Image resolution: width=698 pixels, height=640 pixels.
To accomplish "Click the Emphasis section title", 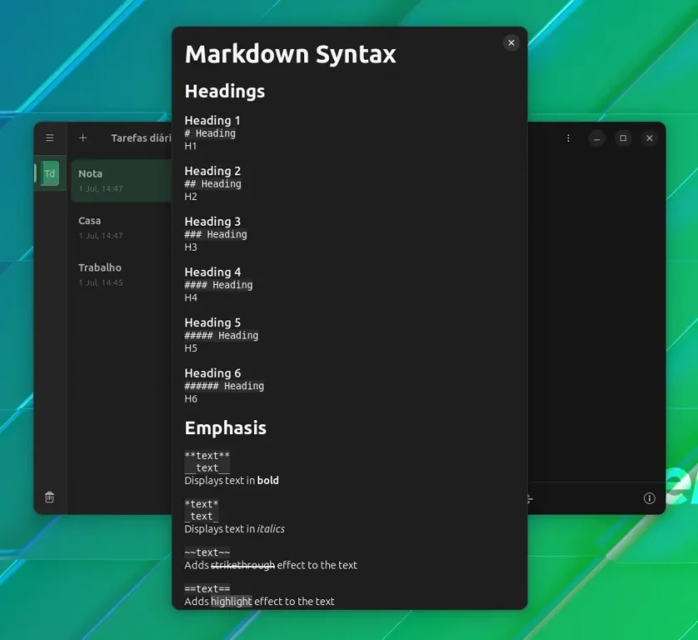I will [225, 427].
